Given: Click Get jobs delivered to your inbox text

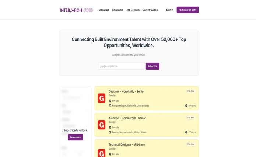Looking at the screenshot, I should click(129, 55).
